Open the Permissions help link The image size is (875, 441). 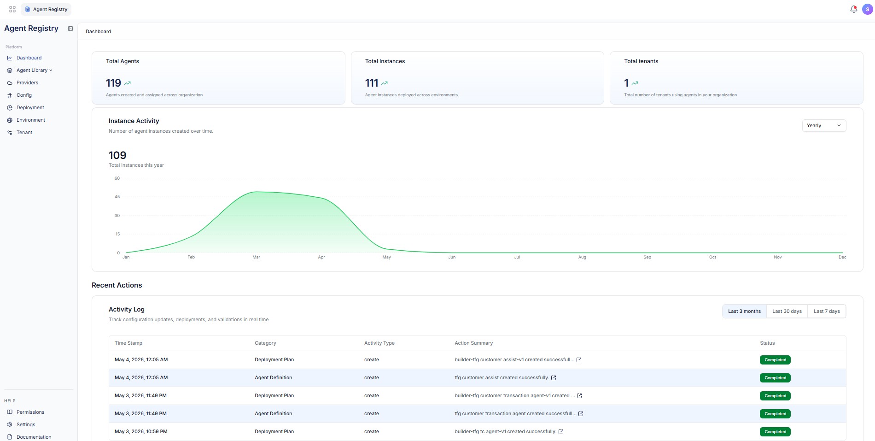pyautogui.click(x=30, y=412)
